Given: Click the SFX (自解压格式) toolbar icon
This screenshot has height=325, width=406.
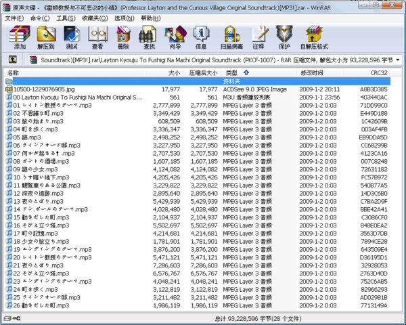Looking at the screenshot, I should [x=314, y=37].
